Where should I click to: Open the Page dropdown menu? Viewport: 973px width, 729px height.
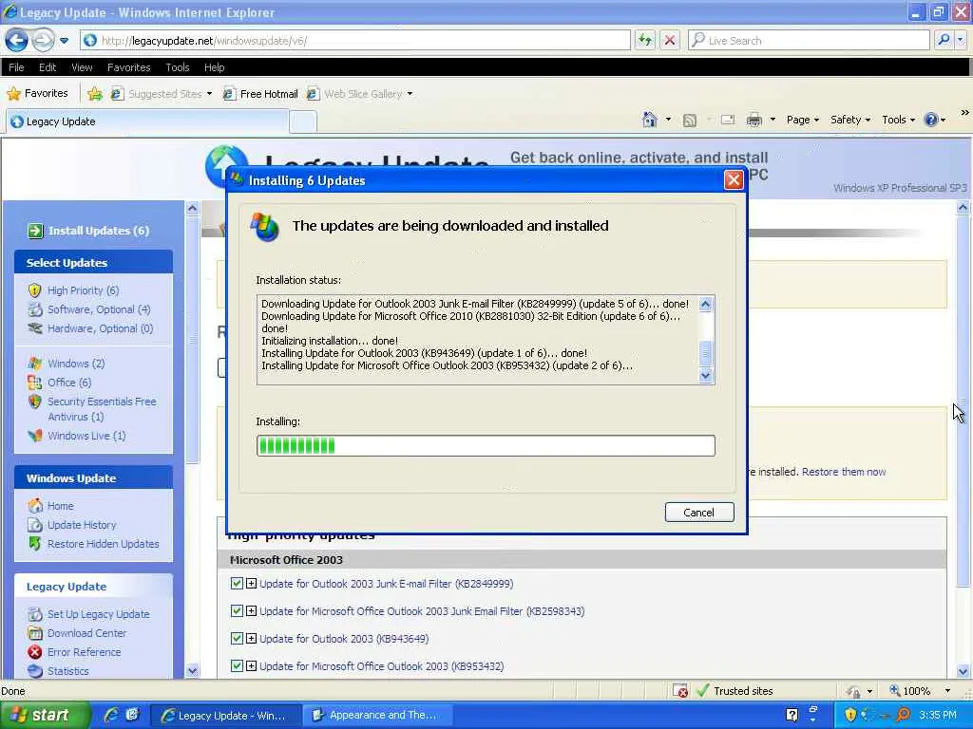(802, 120)
